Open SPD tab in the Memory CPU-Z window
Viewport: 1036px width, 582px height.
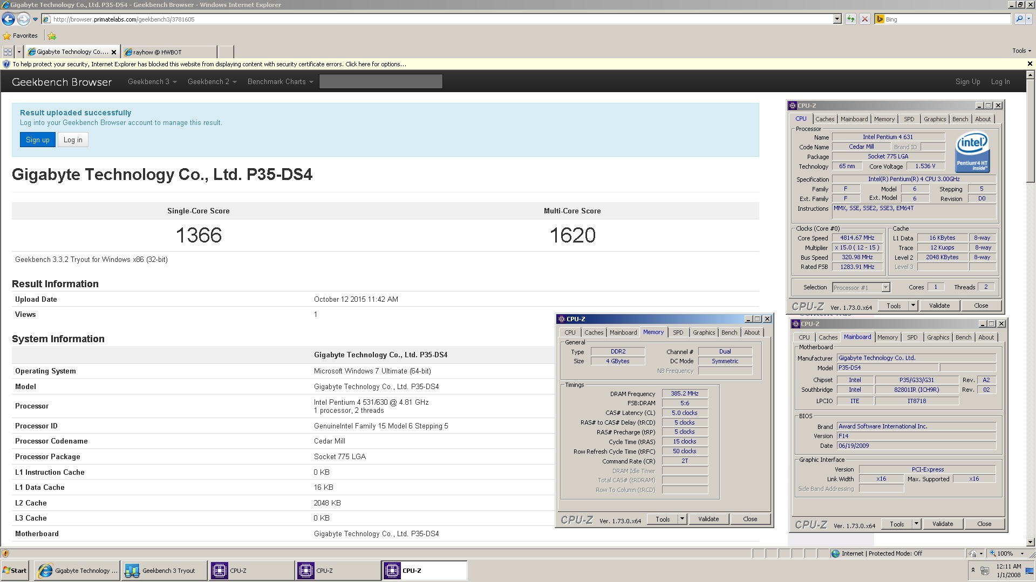click(x=678, y=332)
